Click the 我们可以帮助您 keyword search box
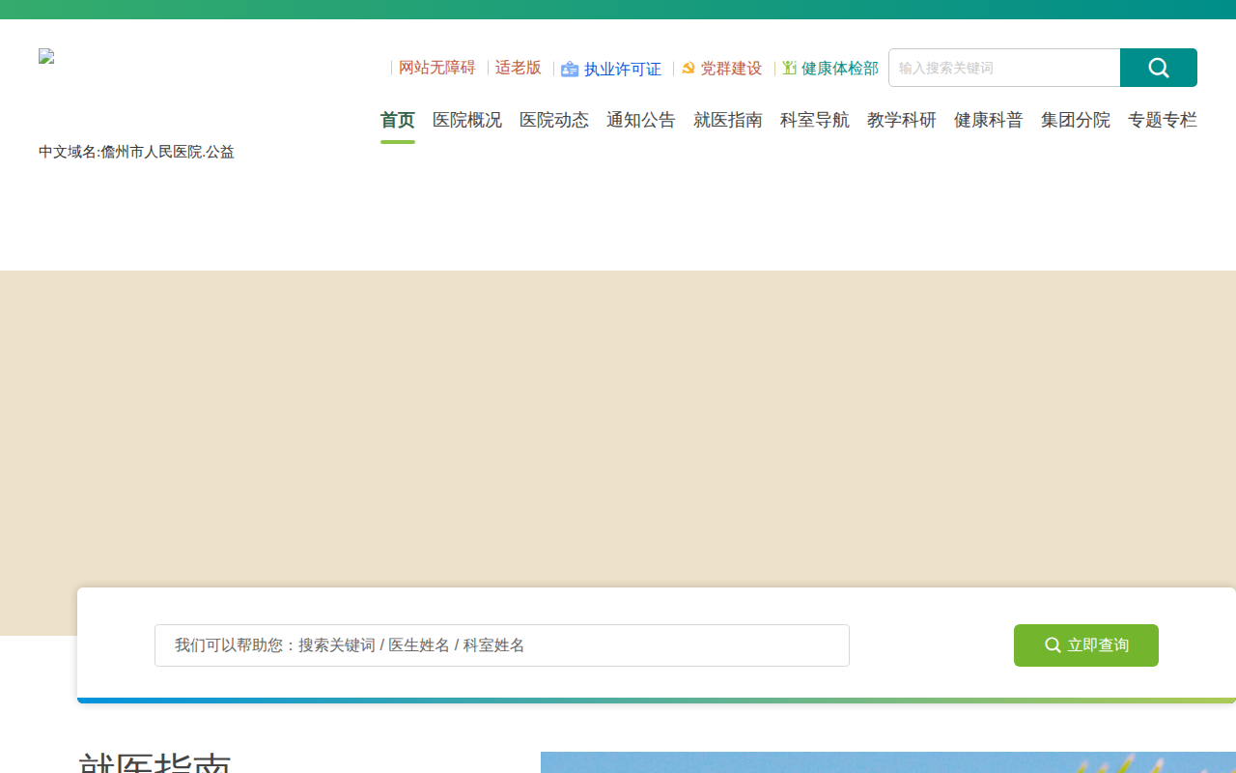 click(x=502, y=645)
